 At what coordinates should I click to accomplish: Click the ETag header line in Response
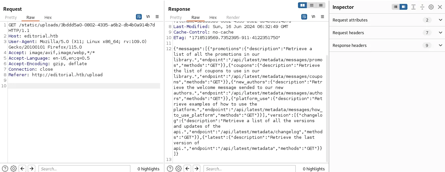tap(227, 37)
